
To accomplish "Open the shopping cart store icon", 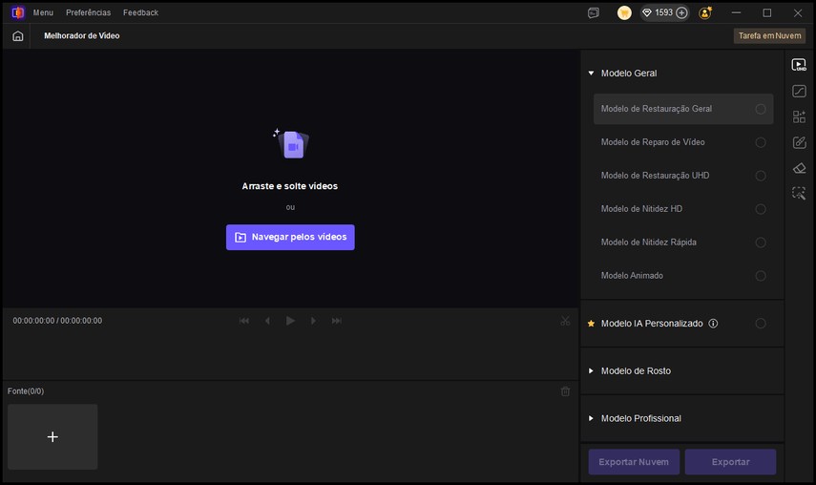I will 624,13.
